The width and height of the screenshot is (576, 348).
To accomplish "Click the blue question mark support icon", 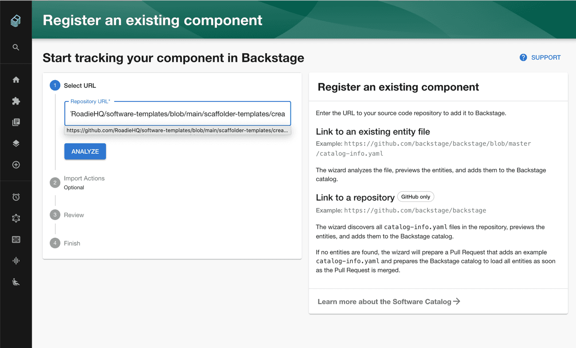I will click(523, 58).
